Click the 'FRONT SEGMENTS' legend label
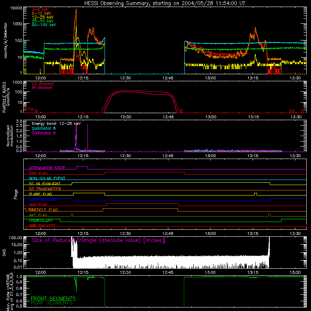Image resolution: width=311 pixels, height=311 pixels. tap(53, 299)
